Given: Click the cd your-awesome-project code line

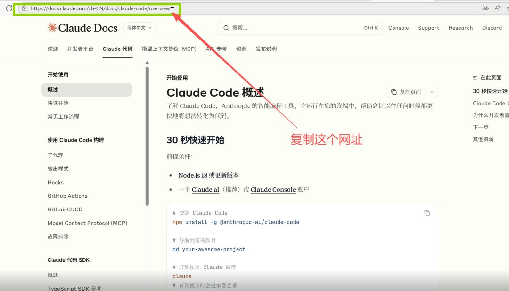Looking at the screenshot, I should [x=209, y=249].
